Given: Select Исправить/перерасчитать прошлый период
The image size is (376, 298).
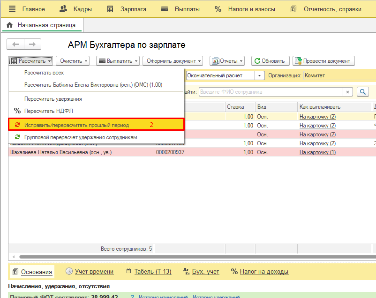Looking at the screenshot, I should point(76,125).
